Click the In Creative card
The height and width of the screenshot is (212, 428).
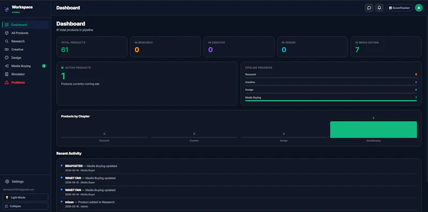click(239, 47)
